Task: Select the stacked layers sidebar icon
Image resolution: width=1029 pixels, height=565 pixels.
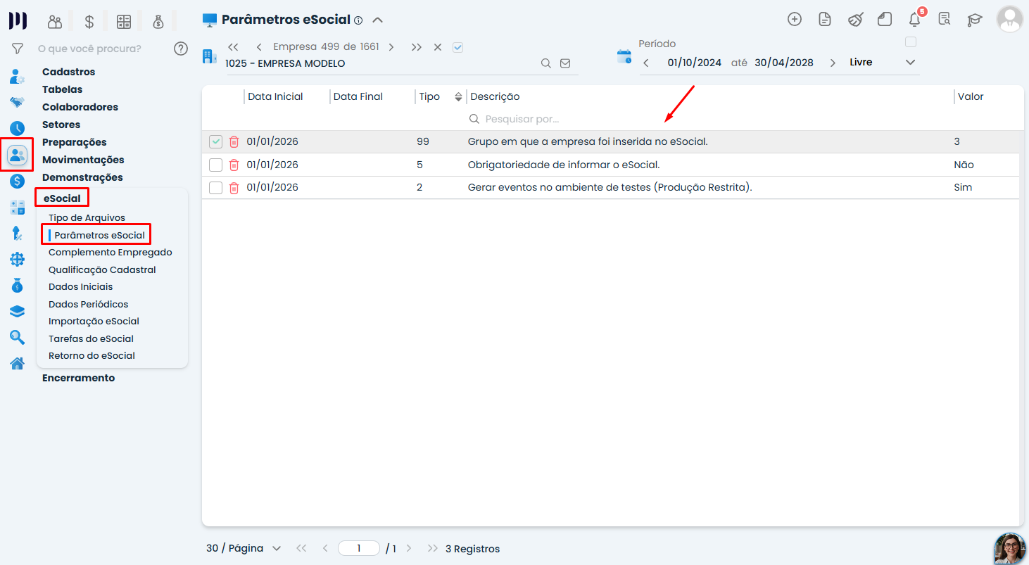Action: coord(18,312)
